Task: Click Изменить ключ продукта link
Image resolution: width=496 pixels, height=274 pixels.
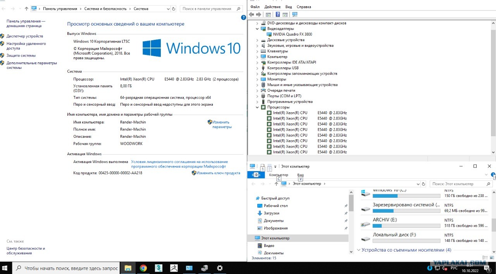Action: coord(218,173)
